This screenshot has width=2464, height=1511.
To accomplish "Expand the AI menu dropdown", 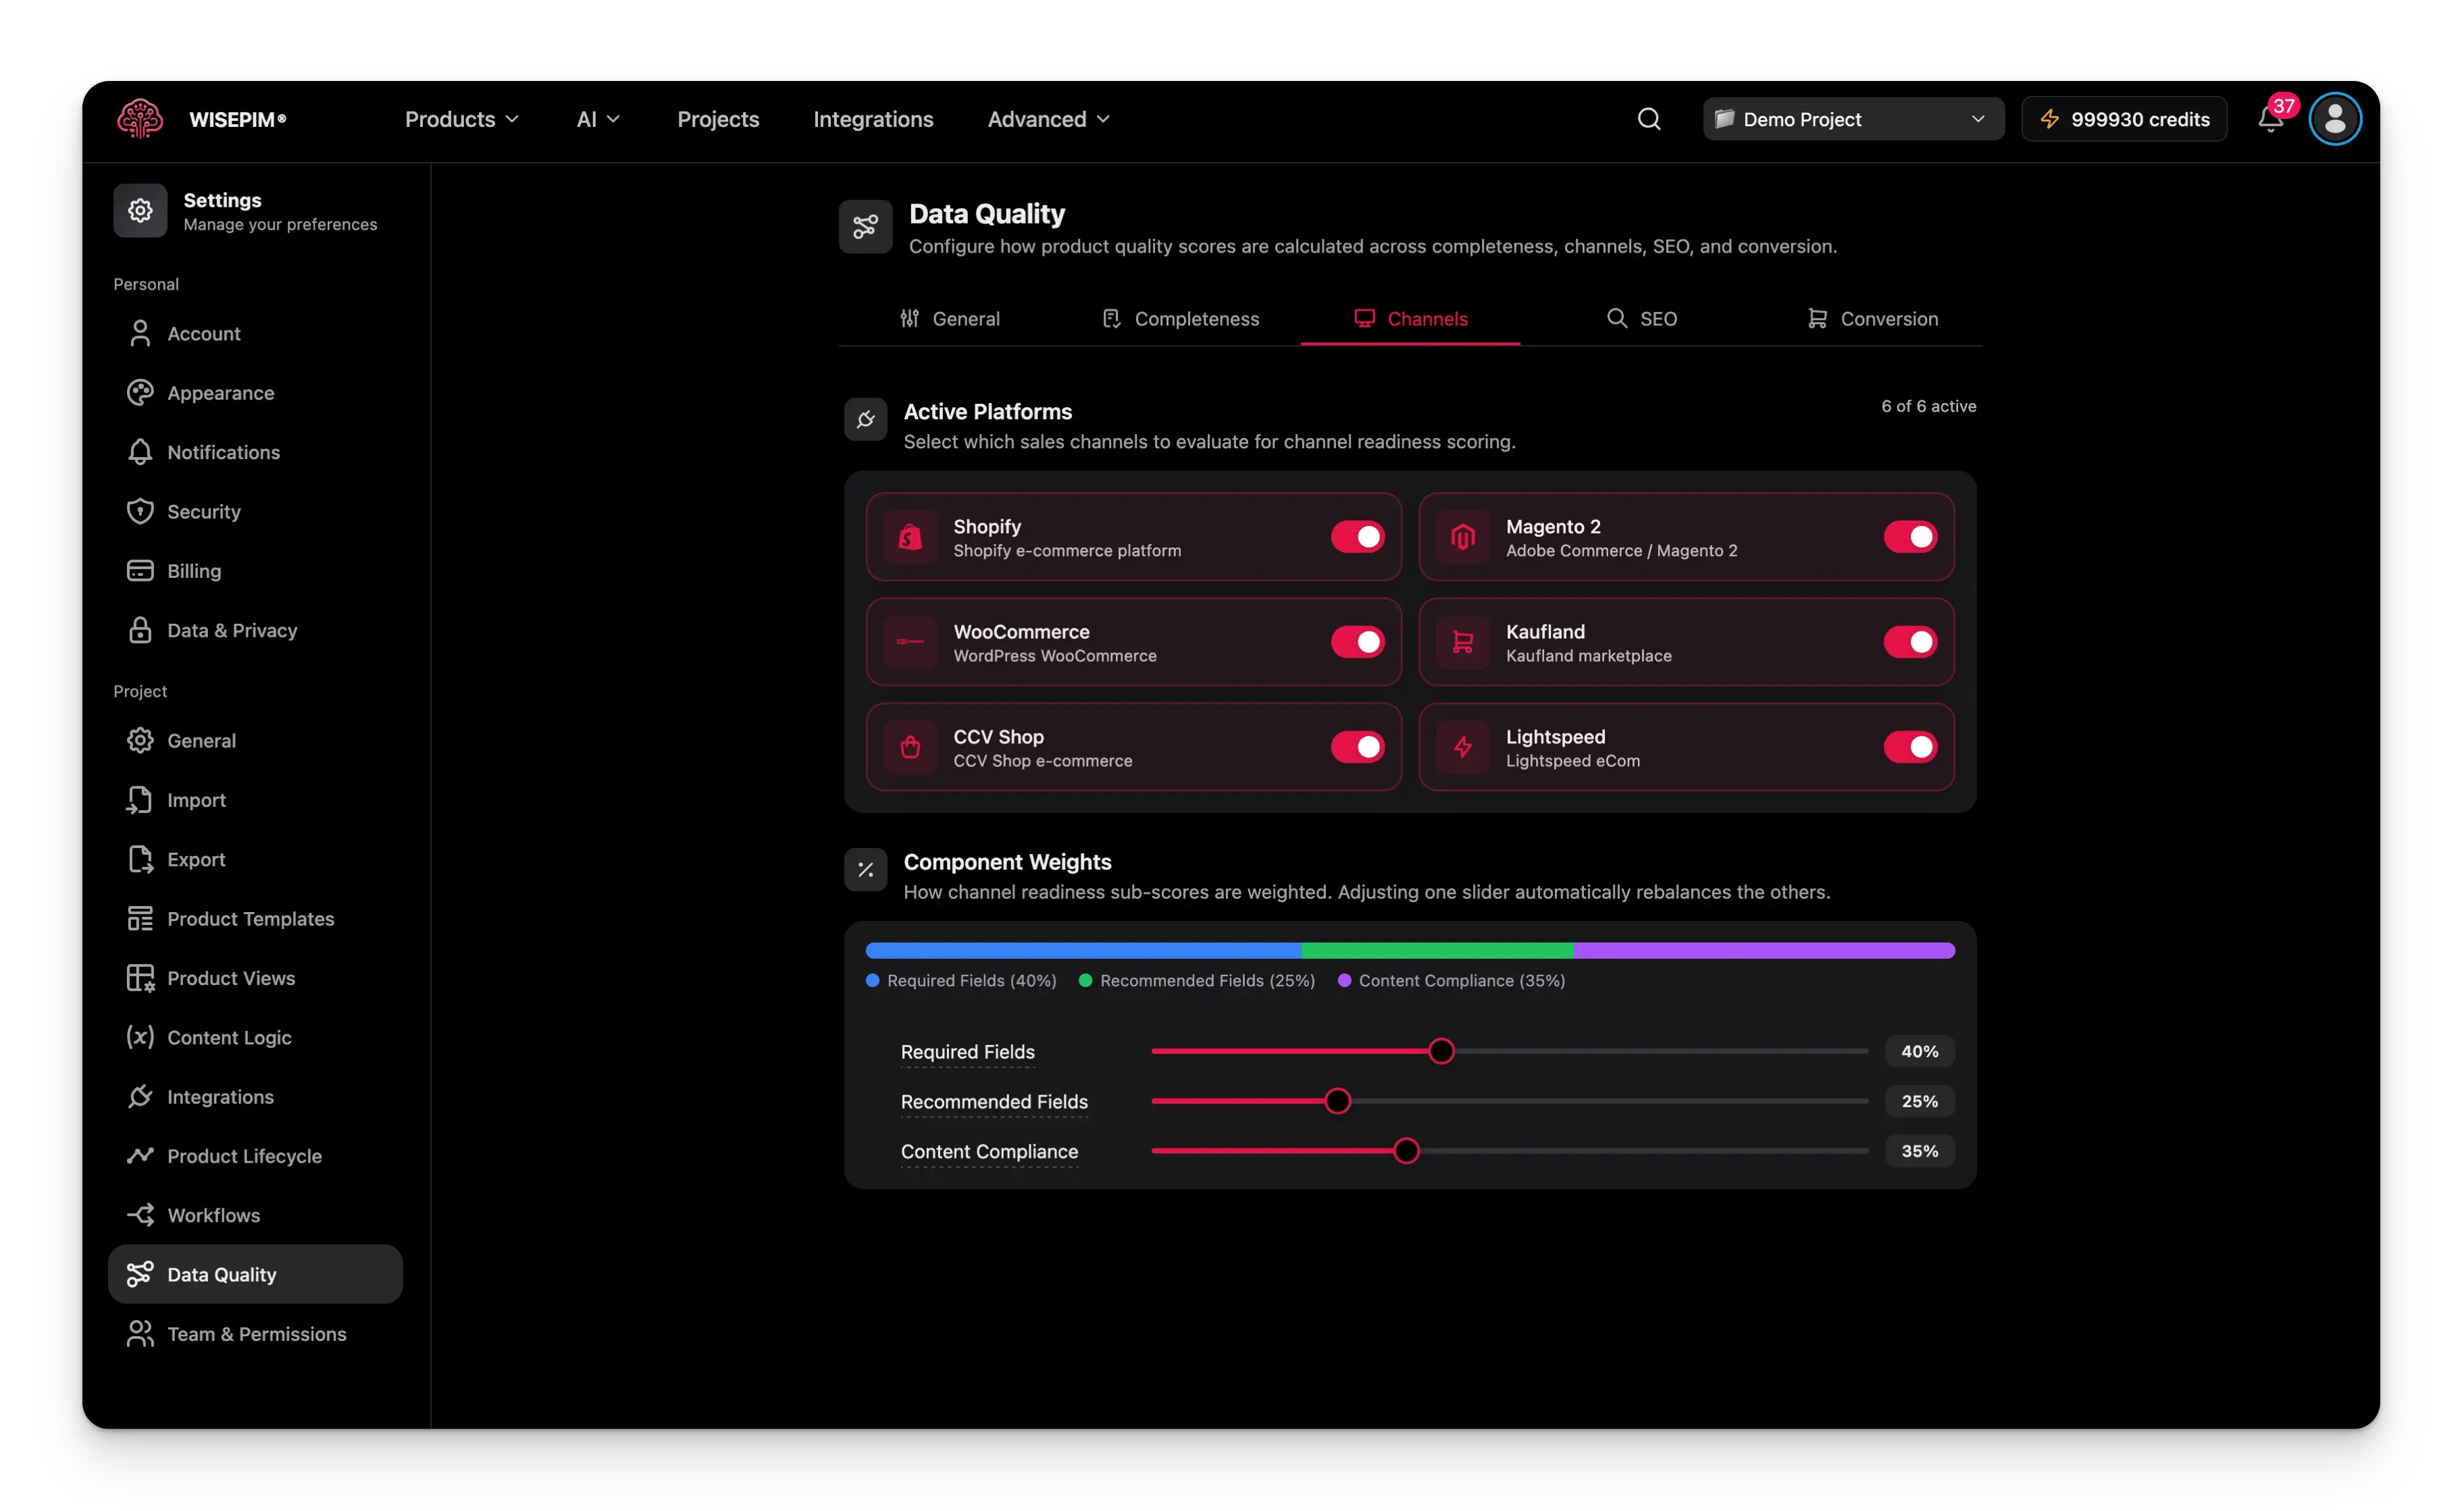I will (598, 119).
